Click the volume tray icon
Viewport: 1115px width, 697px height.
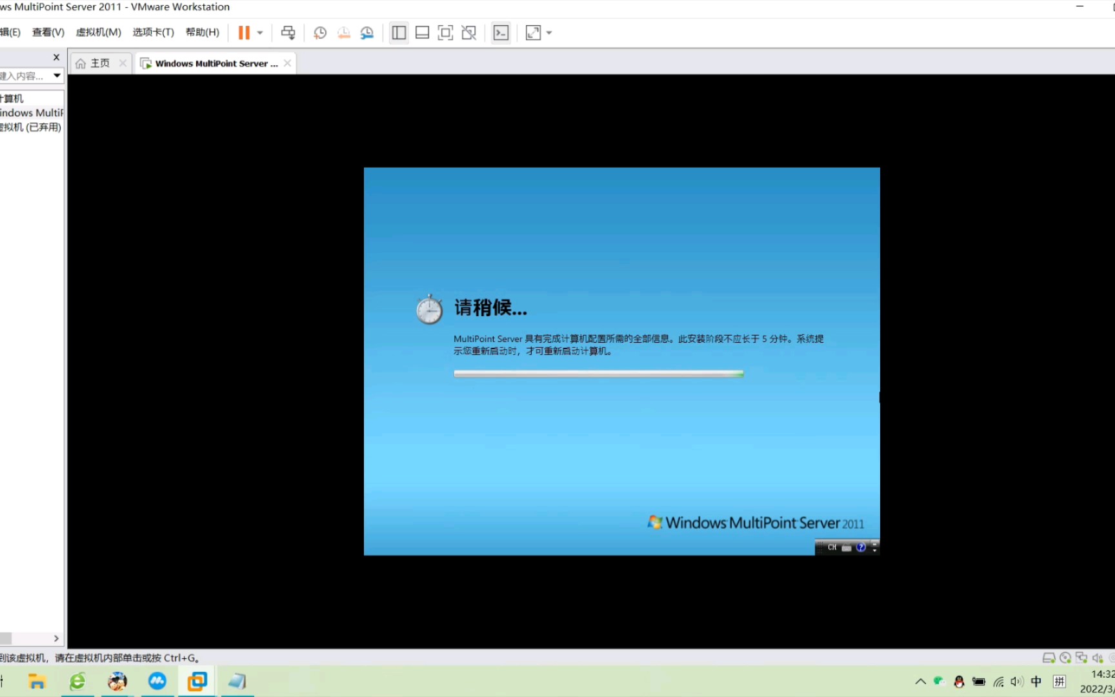pos(1017,682)
